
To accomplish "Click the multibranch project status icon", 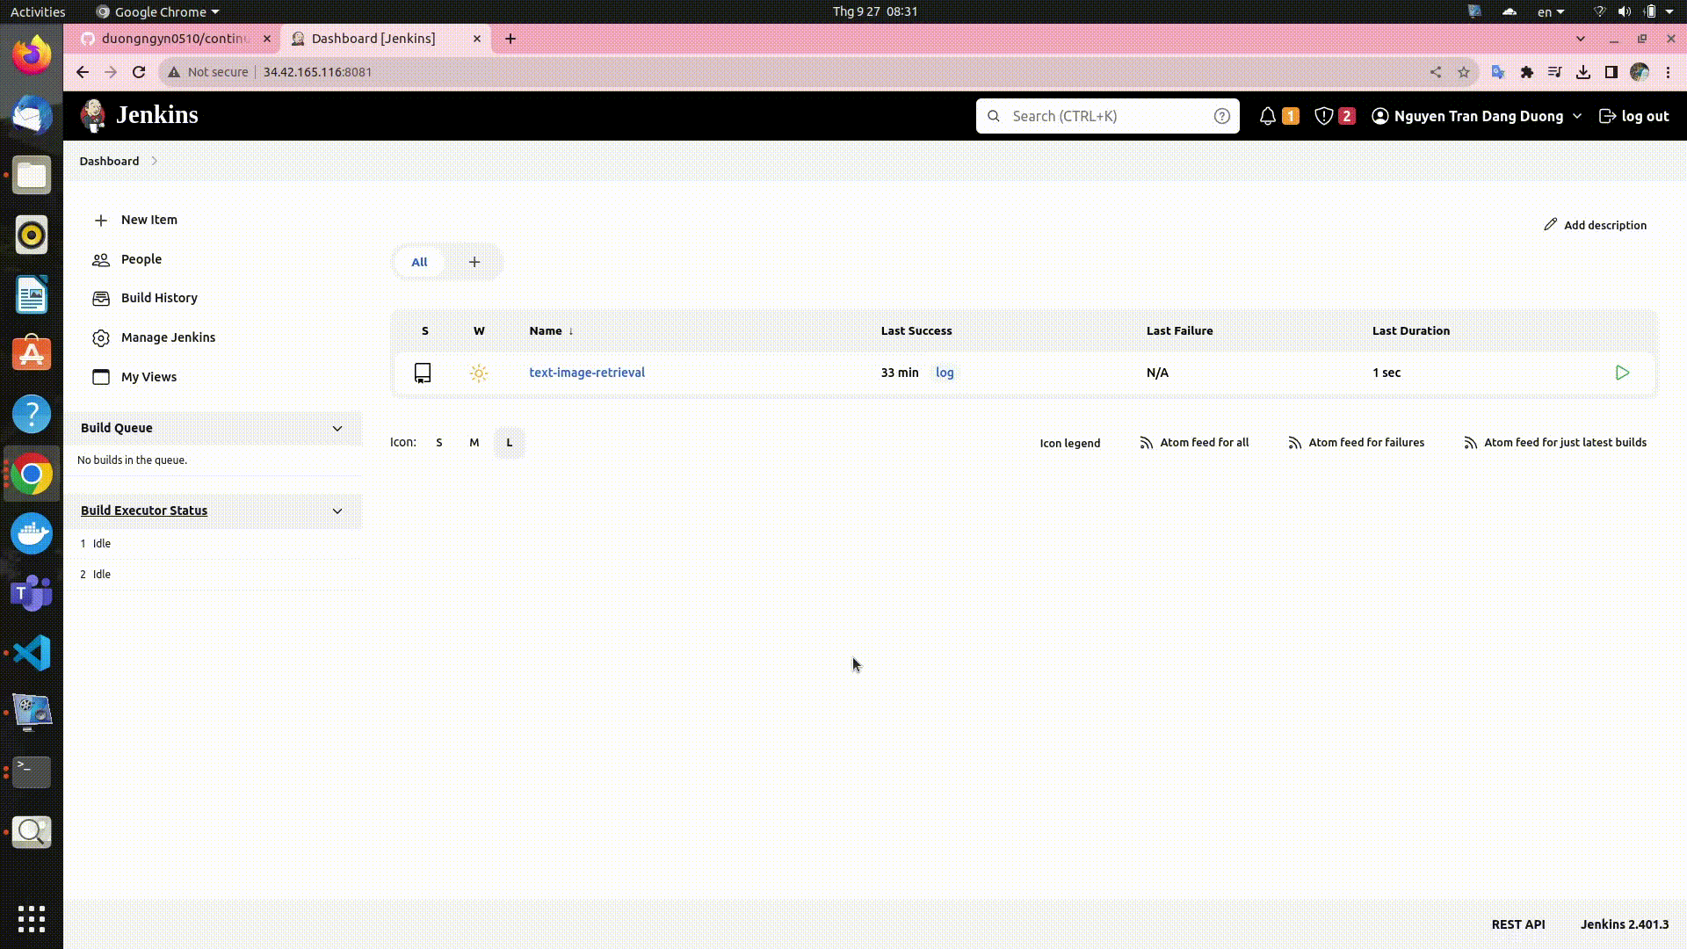I will coord(423,373).
